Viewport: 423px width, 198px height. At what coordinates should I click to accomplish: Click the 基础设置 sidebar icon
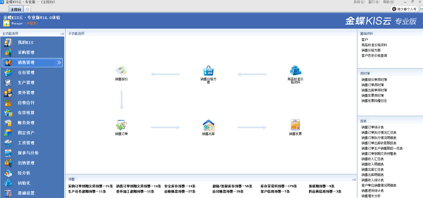coord(8,193)
